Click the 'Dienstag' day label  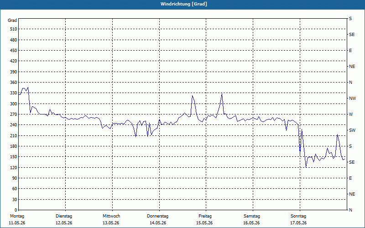tap(64, 216)
